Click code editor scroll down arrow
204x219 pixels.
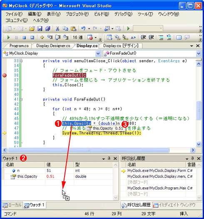coord(199,144)
